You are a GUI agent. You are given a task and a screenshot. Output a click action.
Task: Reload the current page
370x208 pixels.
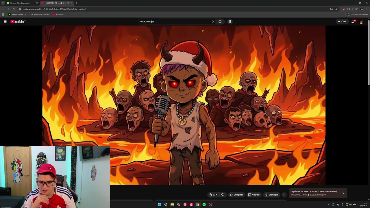coord(13,9)
